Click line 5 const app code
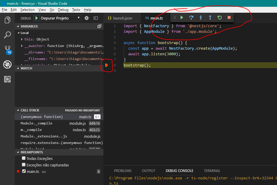This screenshot has width=277, height=185. (x=182, y=48)
